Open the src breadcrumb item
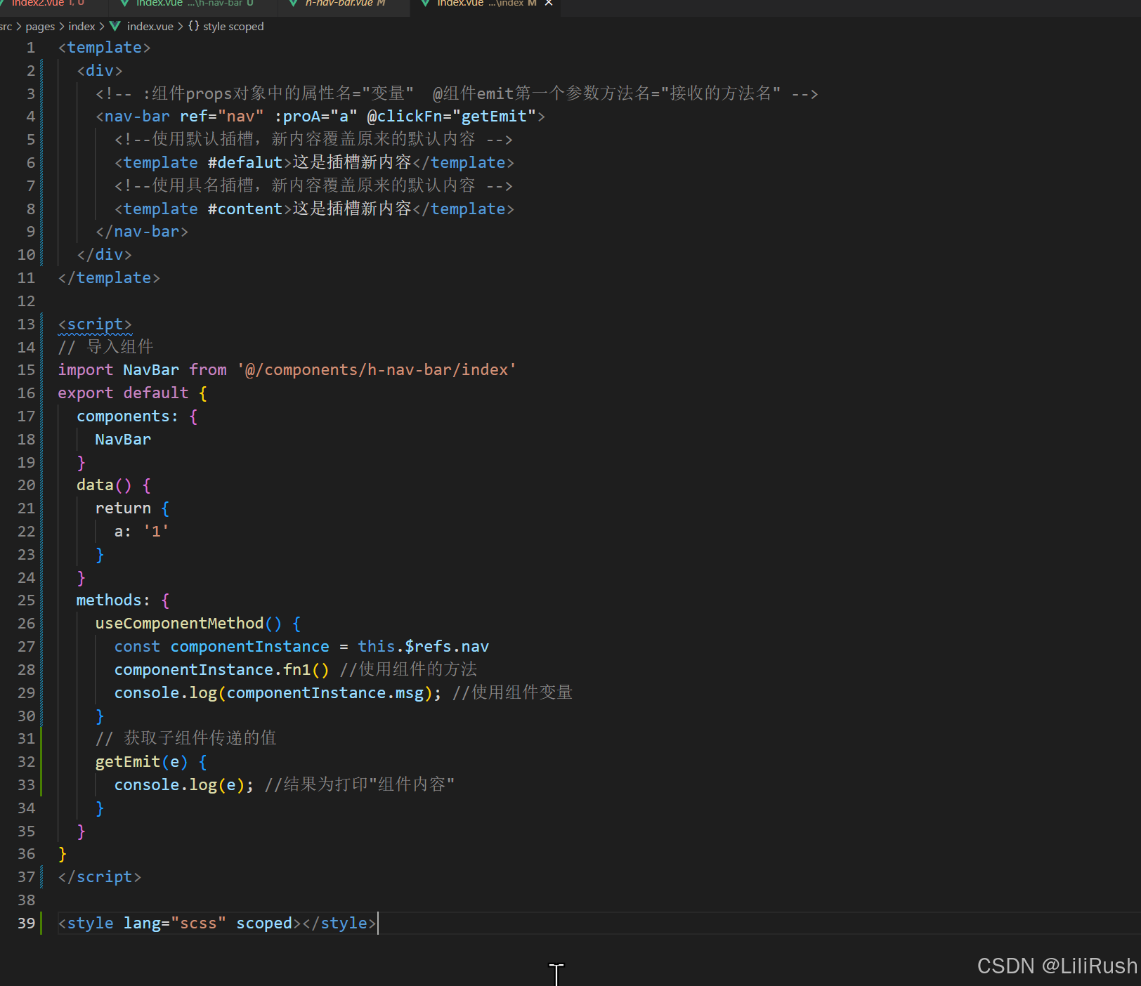 tap(6, 26)
